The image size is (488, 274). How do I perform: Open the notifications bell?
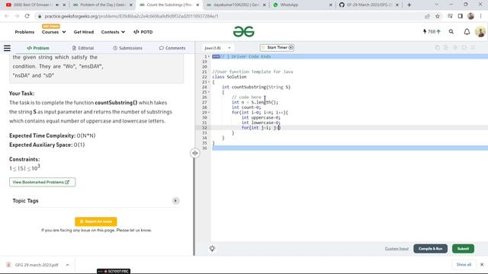[467, 32]
